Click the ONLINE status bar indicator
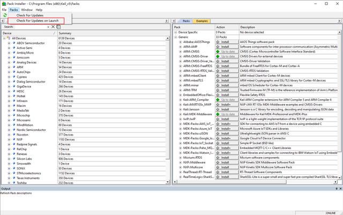343x215 pixels. (x=331, y=213)
